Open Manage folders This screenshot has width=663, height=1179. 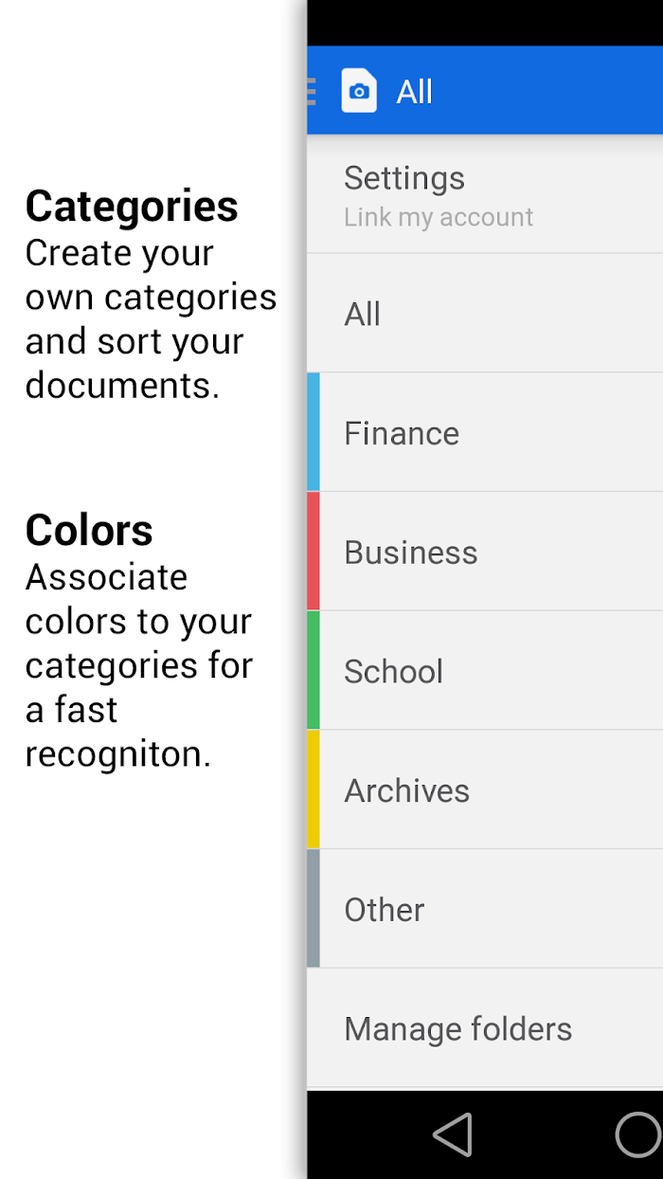point(457,1028)
